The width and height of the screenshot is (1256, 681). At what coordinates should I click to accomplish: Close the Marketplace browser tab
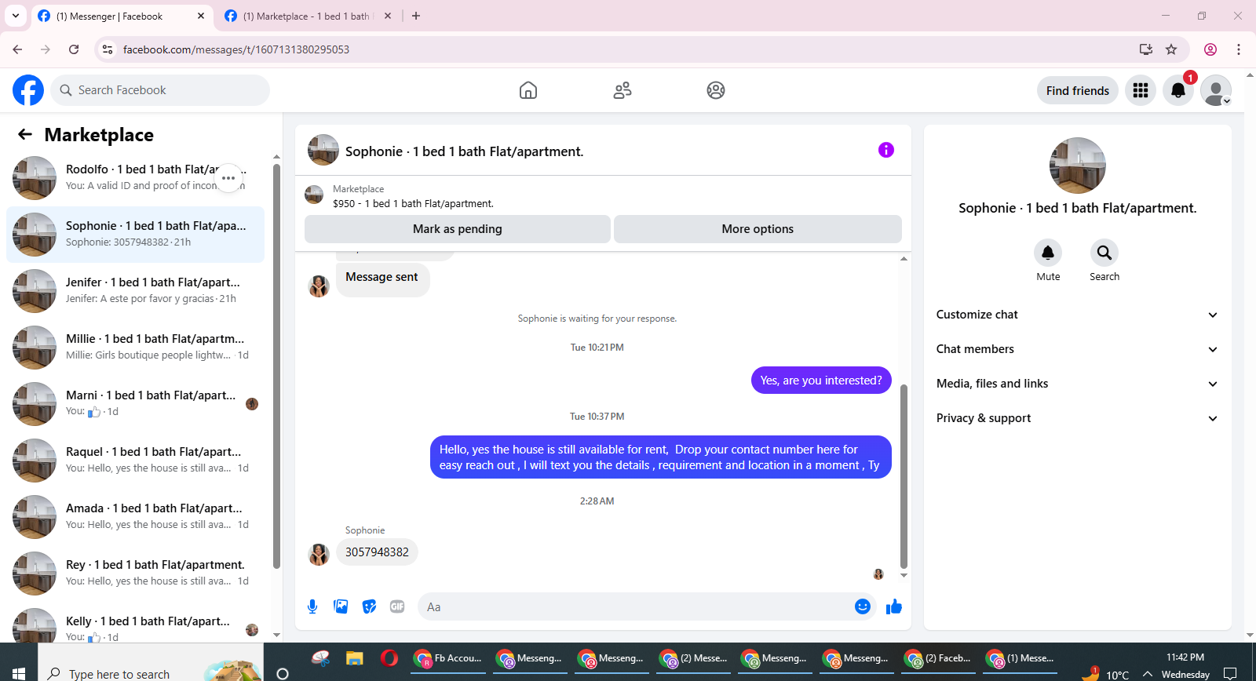pos(388,16)
